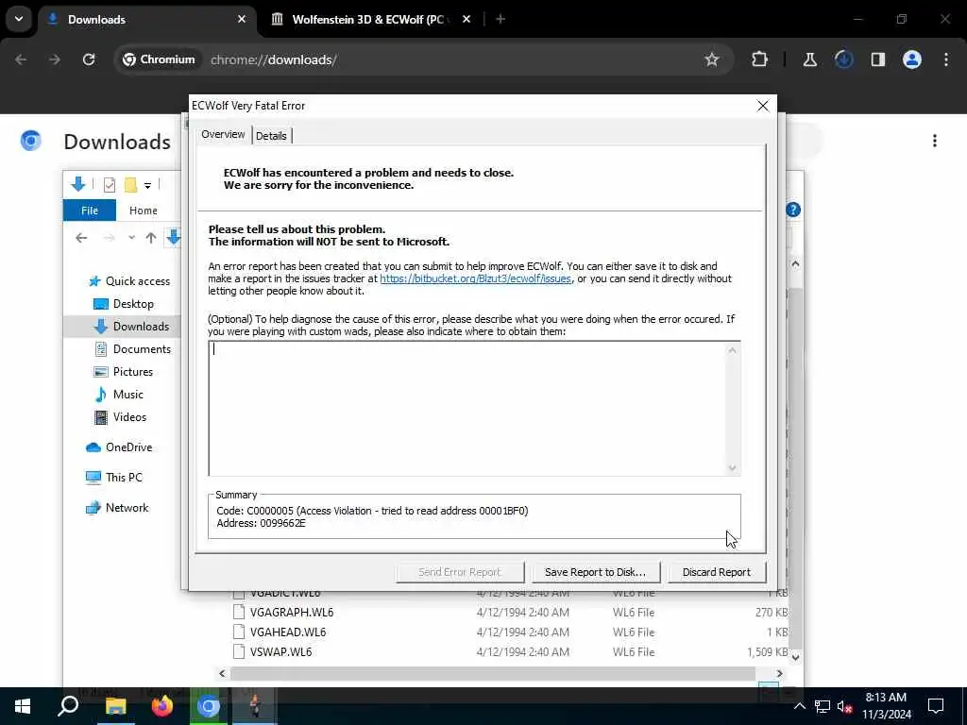The image size is (967, 725).
Task: Open the Chromium downloads toolbar icon
Action: [843, 59]
